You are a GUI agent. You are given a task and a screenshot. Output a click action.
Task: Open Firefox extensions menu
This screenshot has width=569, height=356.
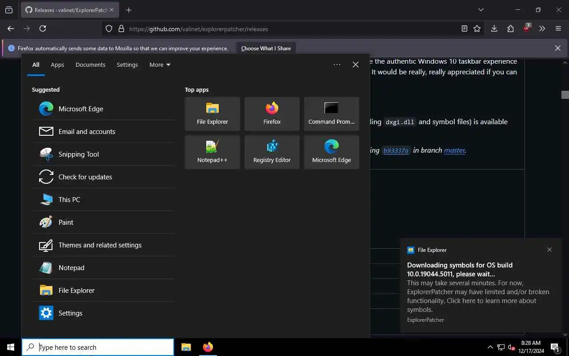coord(510,28)
